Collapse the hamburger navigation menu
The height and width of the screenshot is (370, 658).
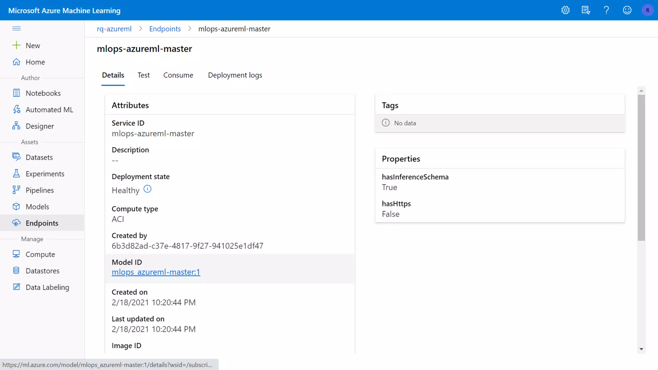click(16, 29)
